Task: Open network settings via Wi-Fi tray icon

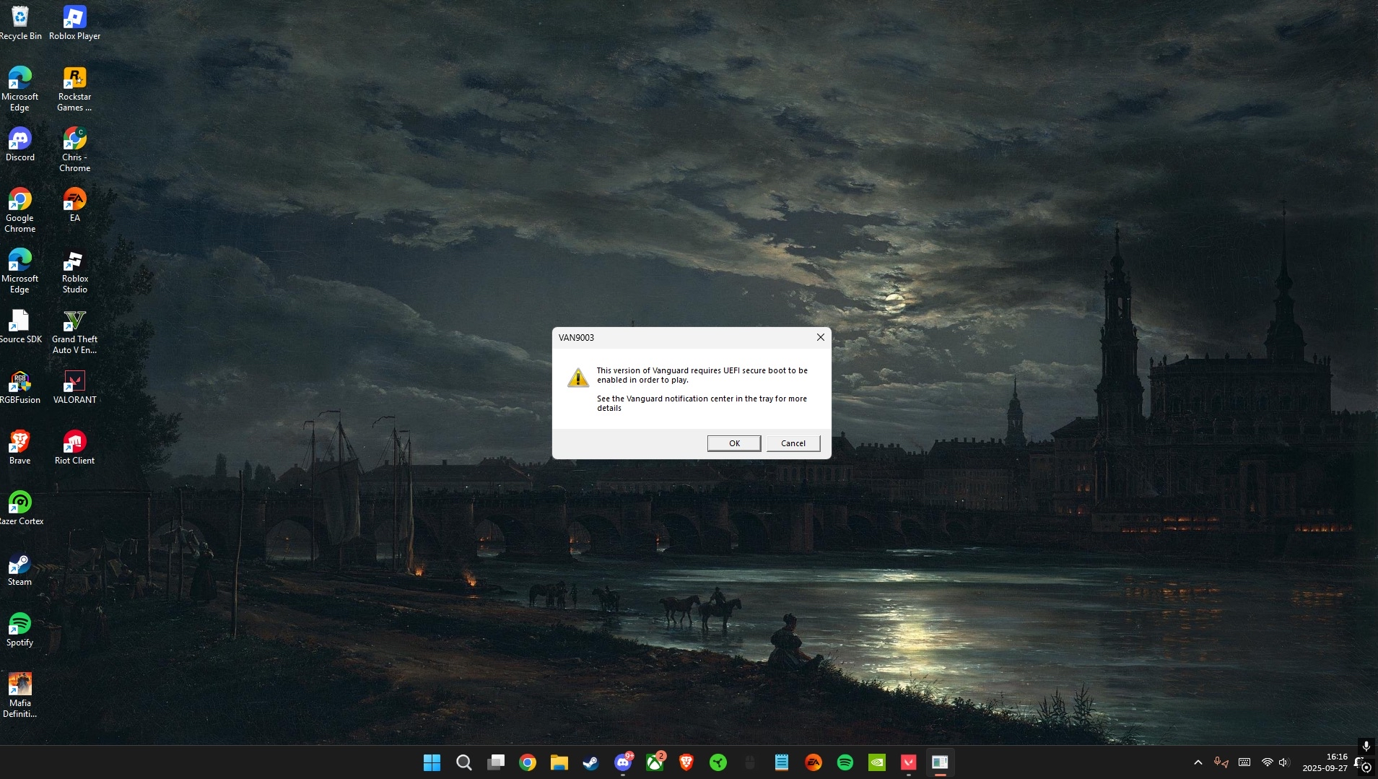Action: point(1267,762)
